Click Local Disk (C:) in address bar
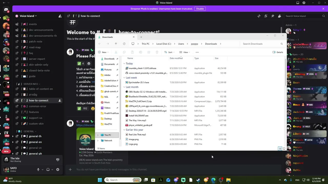The image size is (328, 184). point(164,44)
